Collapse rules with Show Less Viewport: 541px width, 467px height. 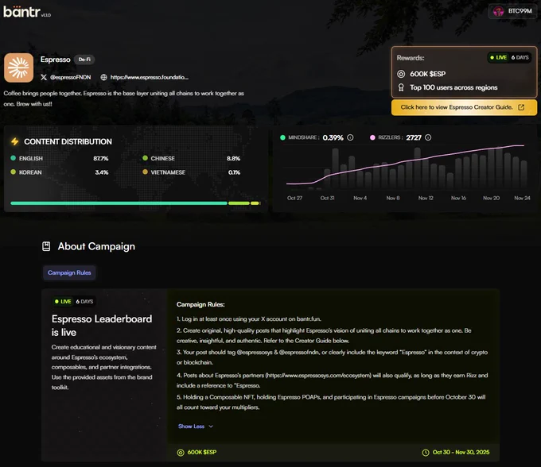click(191, 426)
